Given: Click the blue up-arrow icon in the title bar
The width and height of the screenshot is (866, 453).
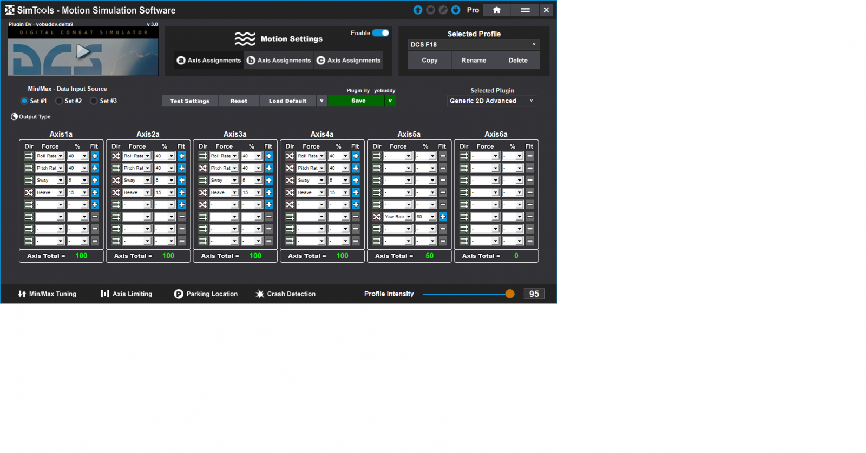Looking at the screenshot, I should tap(418, 10).
